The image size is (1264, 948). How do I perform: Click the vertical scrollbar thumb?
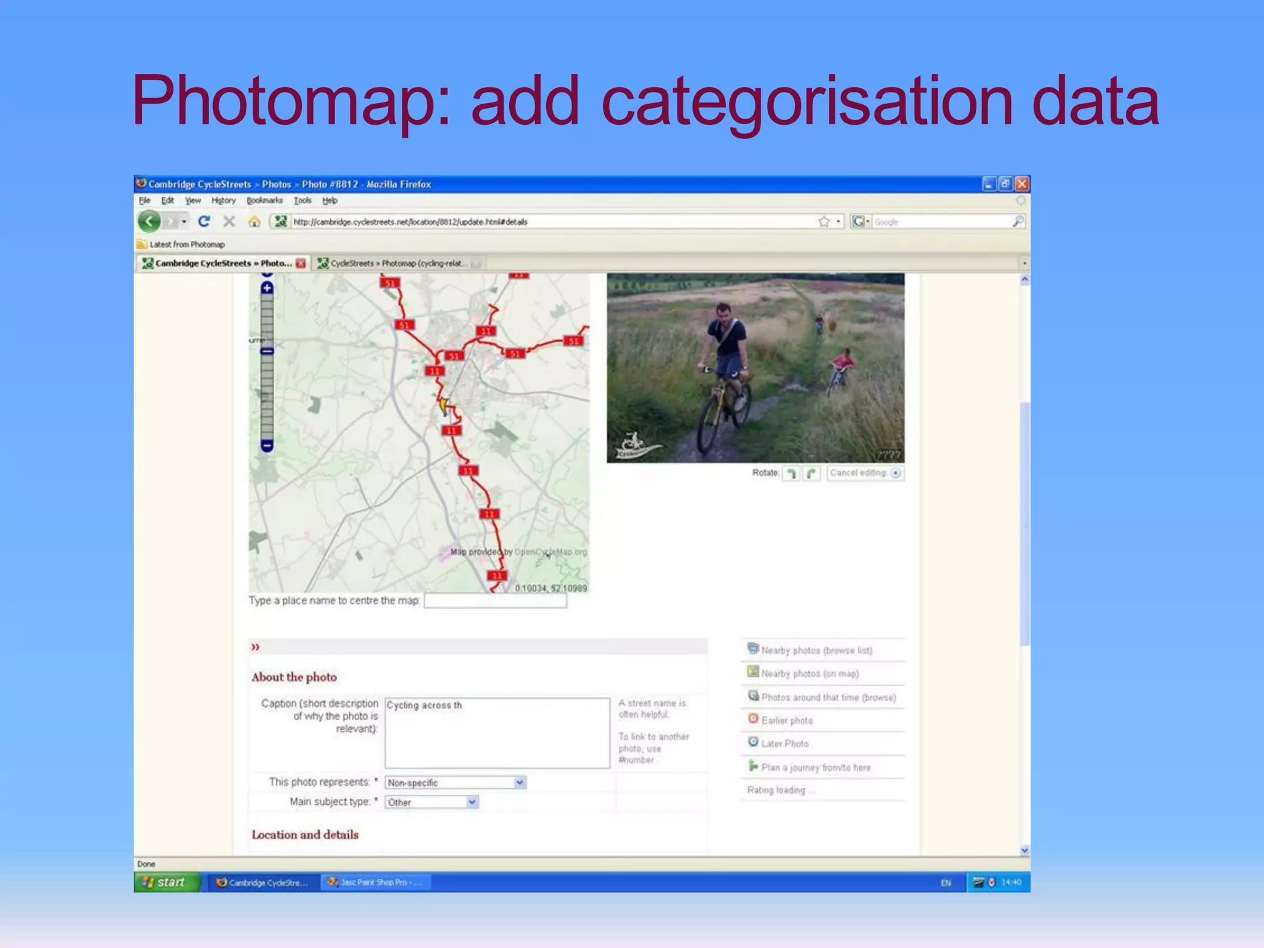click(1025, 523)
